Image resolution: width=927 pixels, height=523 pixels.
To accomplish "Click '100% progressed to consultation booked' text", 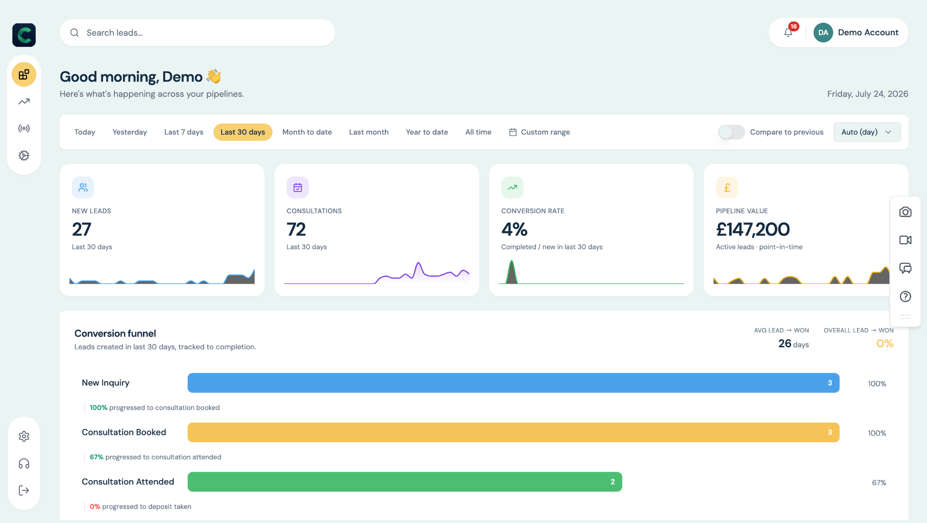I will click(x=154, y=408).
